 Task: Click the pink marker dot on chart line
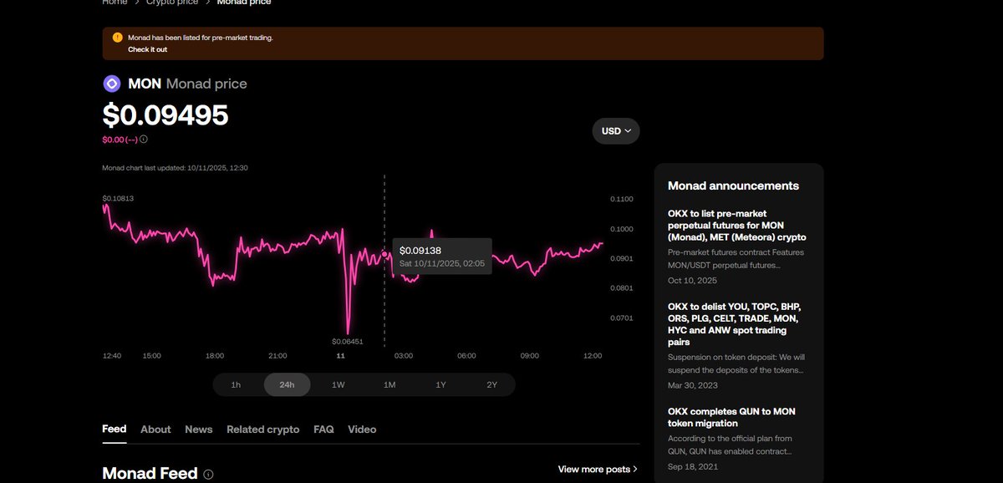384,253
